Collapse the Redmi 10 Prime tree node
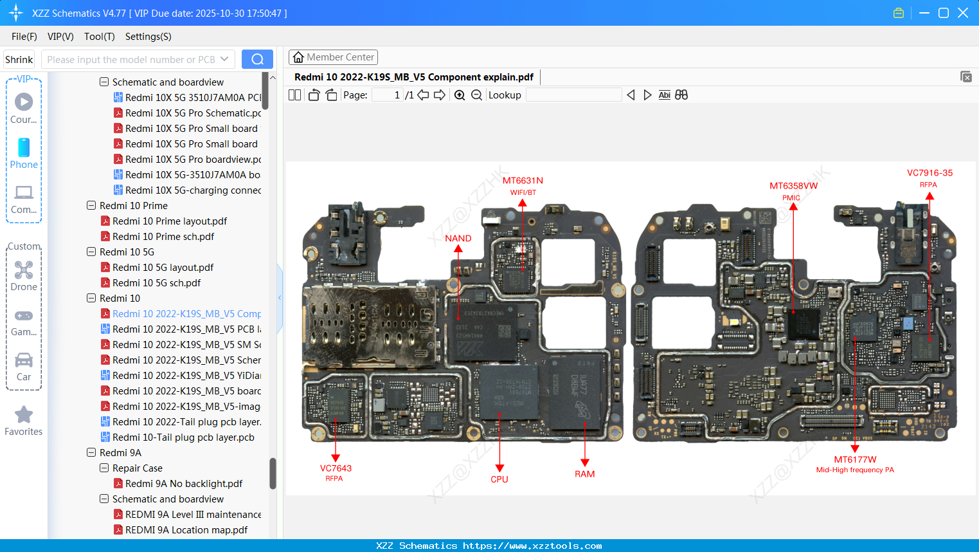 point(91,205)
